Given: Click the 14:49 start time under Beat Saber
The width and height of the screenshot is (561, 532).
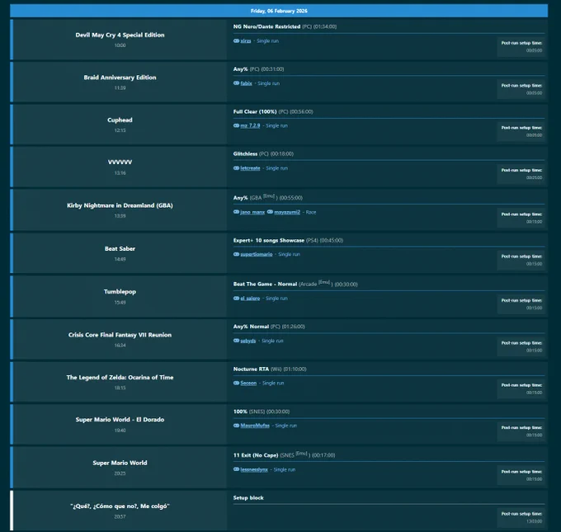Looking at the screenshot, I should tap(120, 259).
